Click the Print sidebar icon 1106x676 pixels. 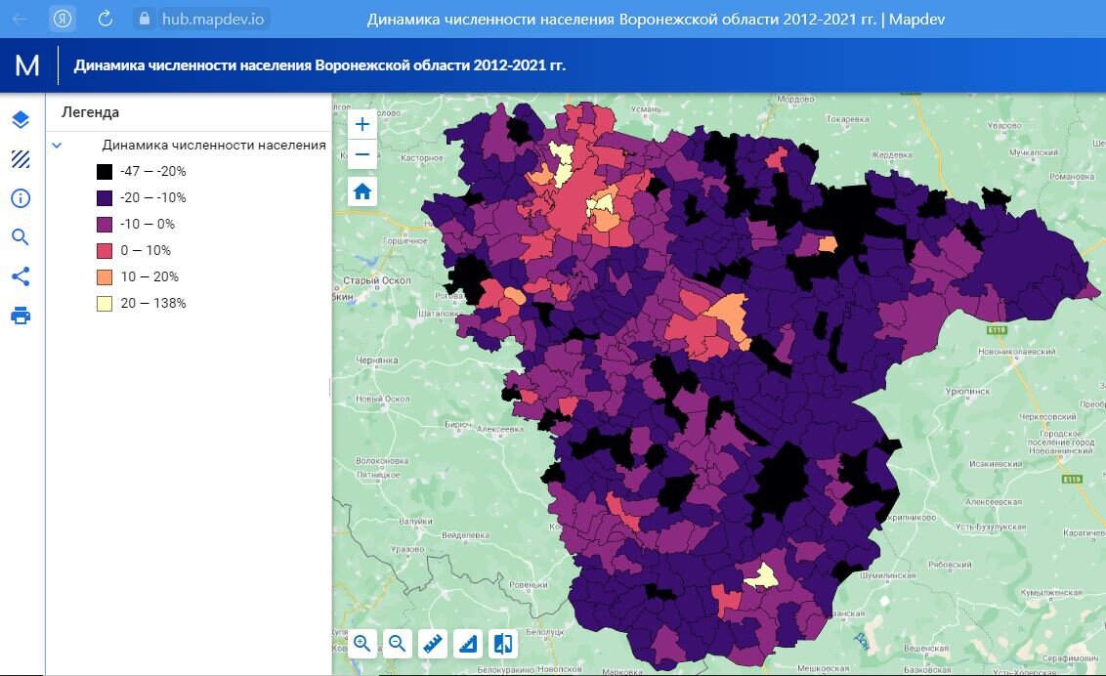tap(21, 316)
